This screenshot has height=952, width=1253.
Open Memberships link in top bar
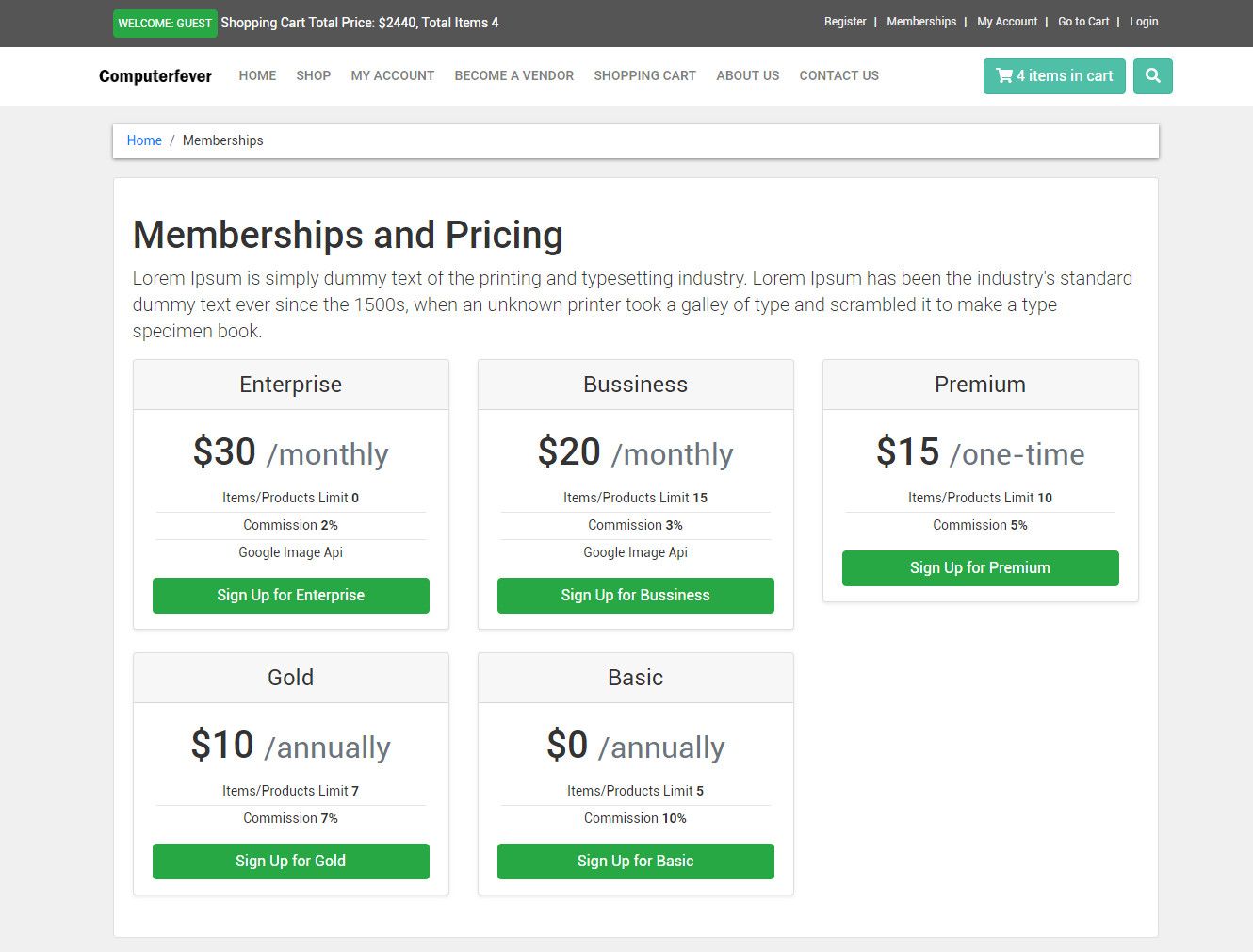click(x=920, y=22)
